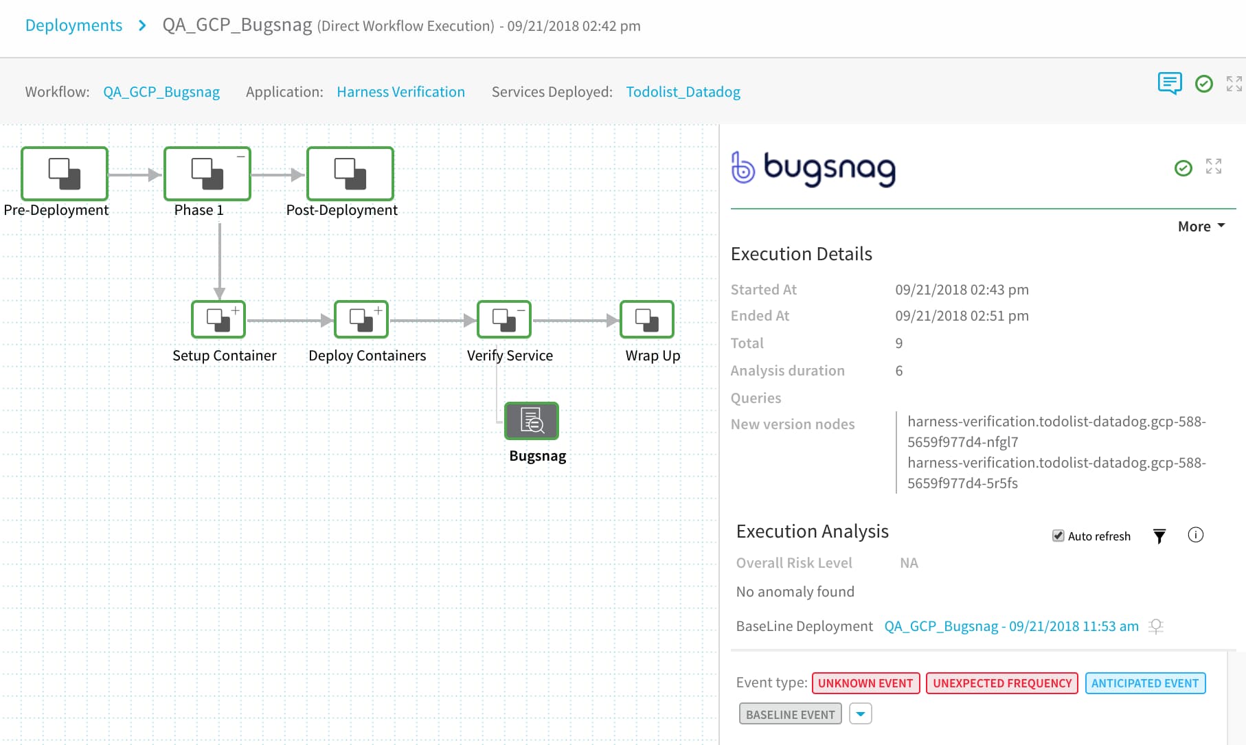Image resolution: width=1246 pixels, height=745 pixels.
Task: Click the Execution Analysis heading
Action: tap(813, 531)
